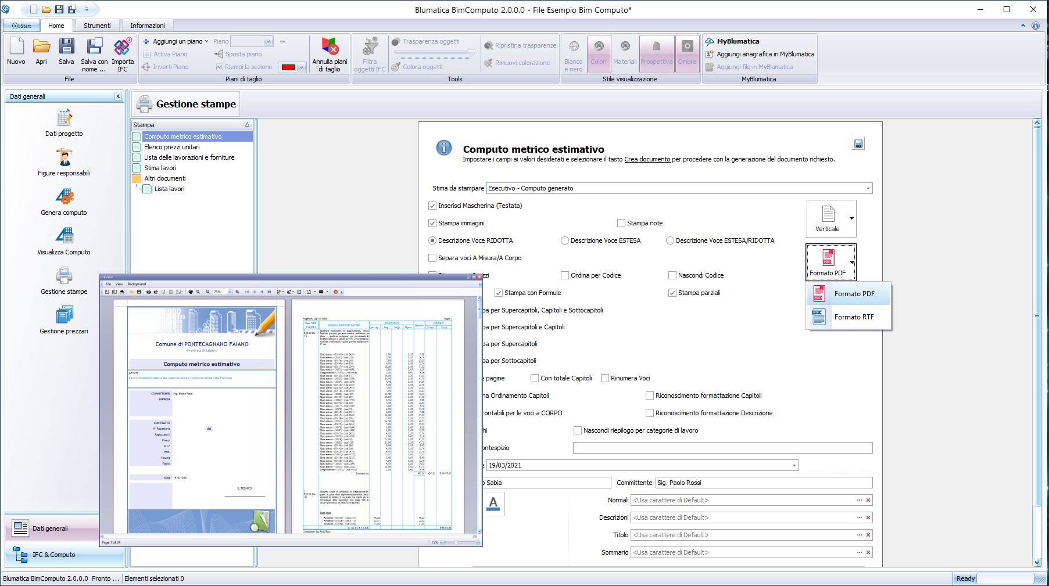Click the quick-access save icon in the title bar
1049x586 pixels.
(59, 9)
